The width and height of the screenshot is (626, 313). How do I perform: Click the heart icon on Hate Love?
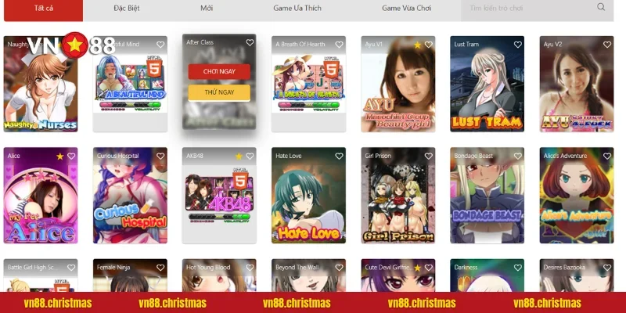(x=339, y=156)
